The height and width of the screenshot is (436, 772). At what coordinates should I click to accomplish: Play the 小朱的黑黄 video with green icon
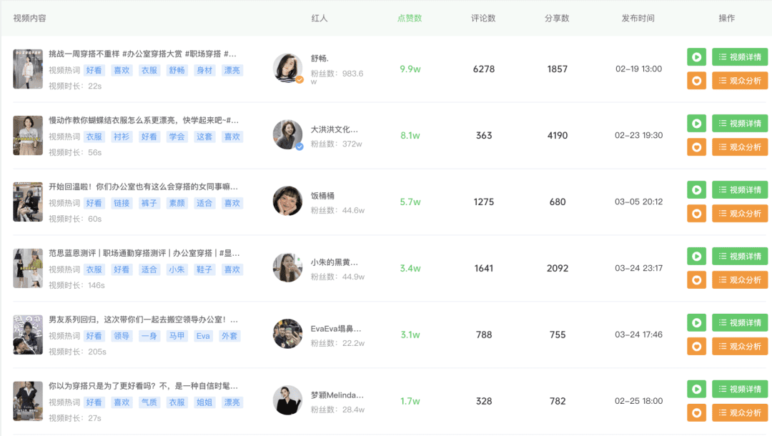[696, 257]
